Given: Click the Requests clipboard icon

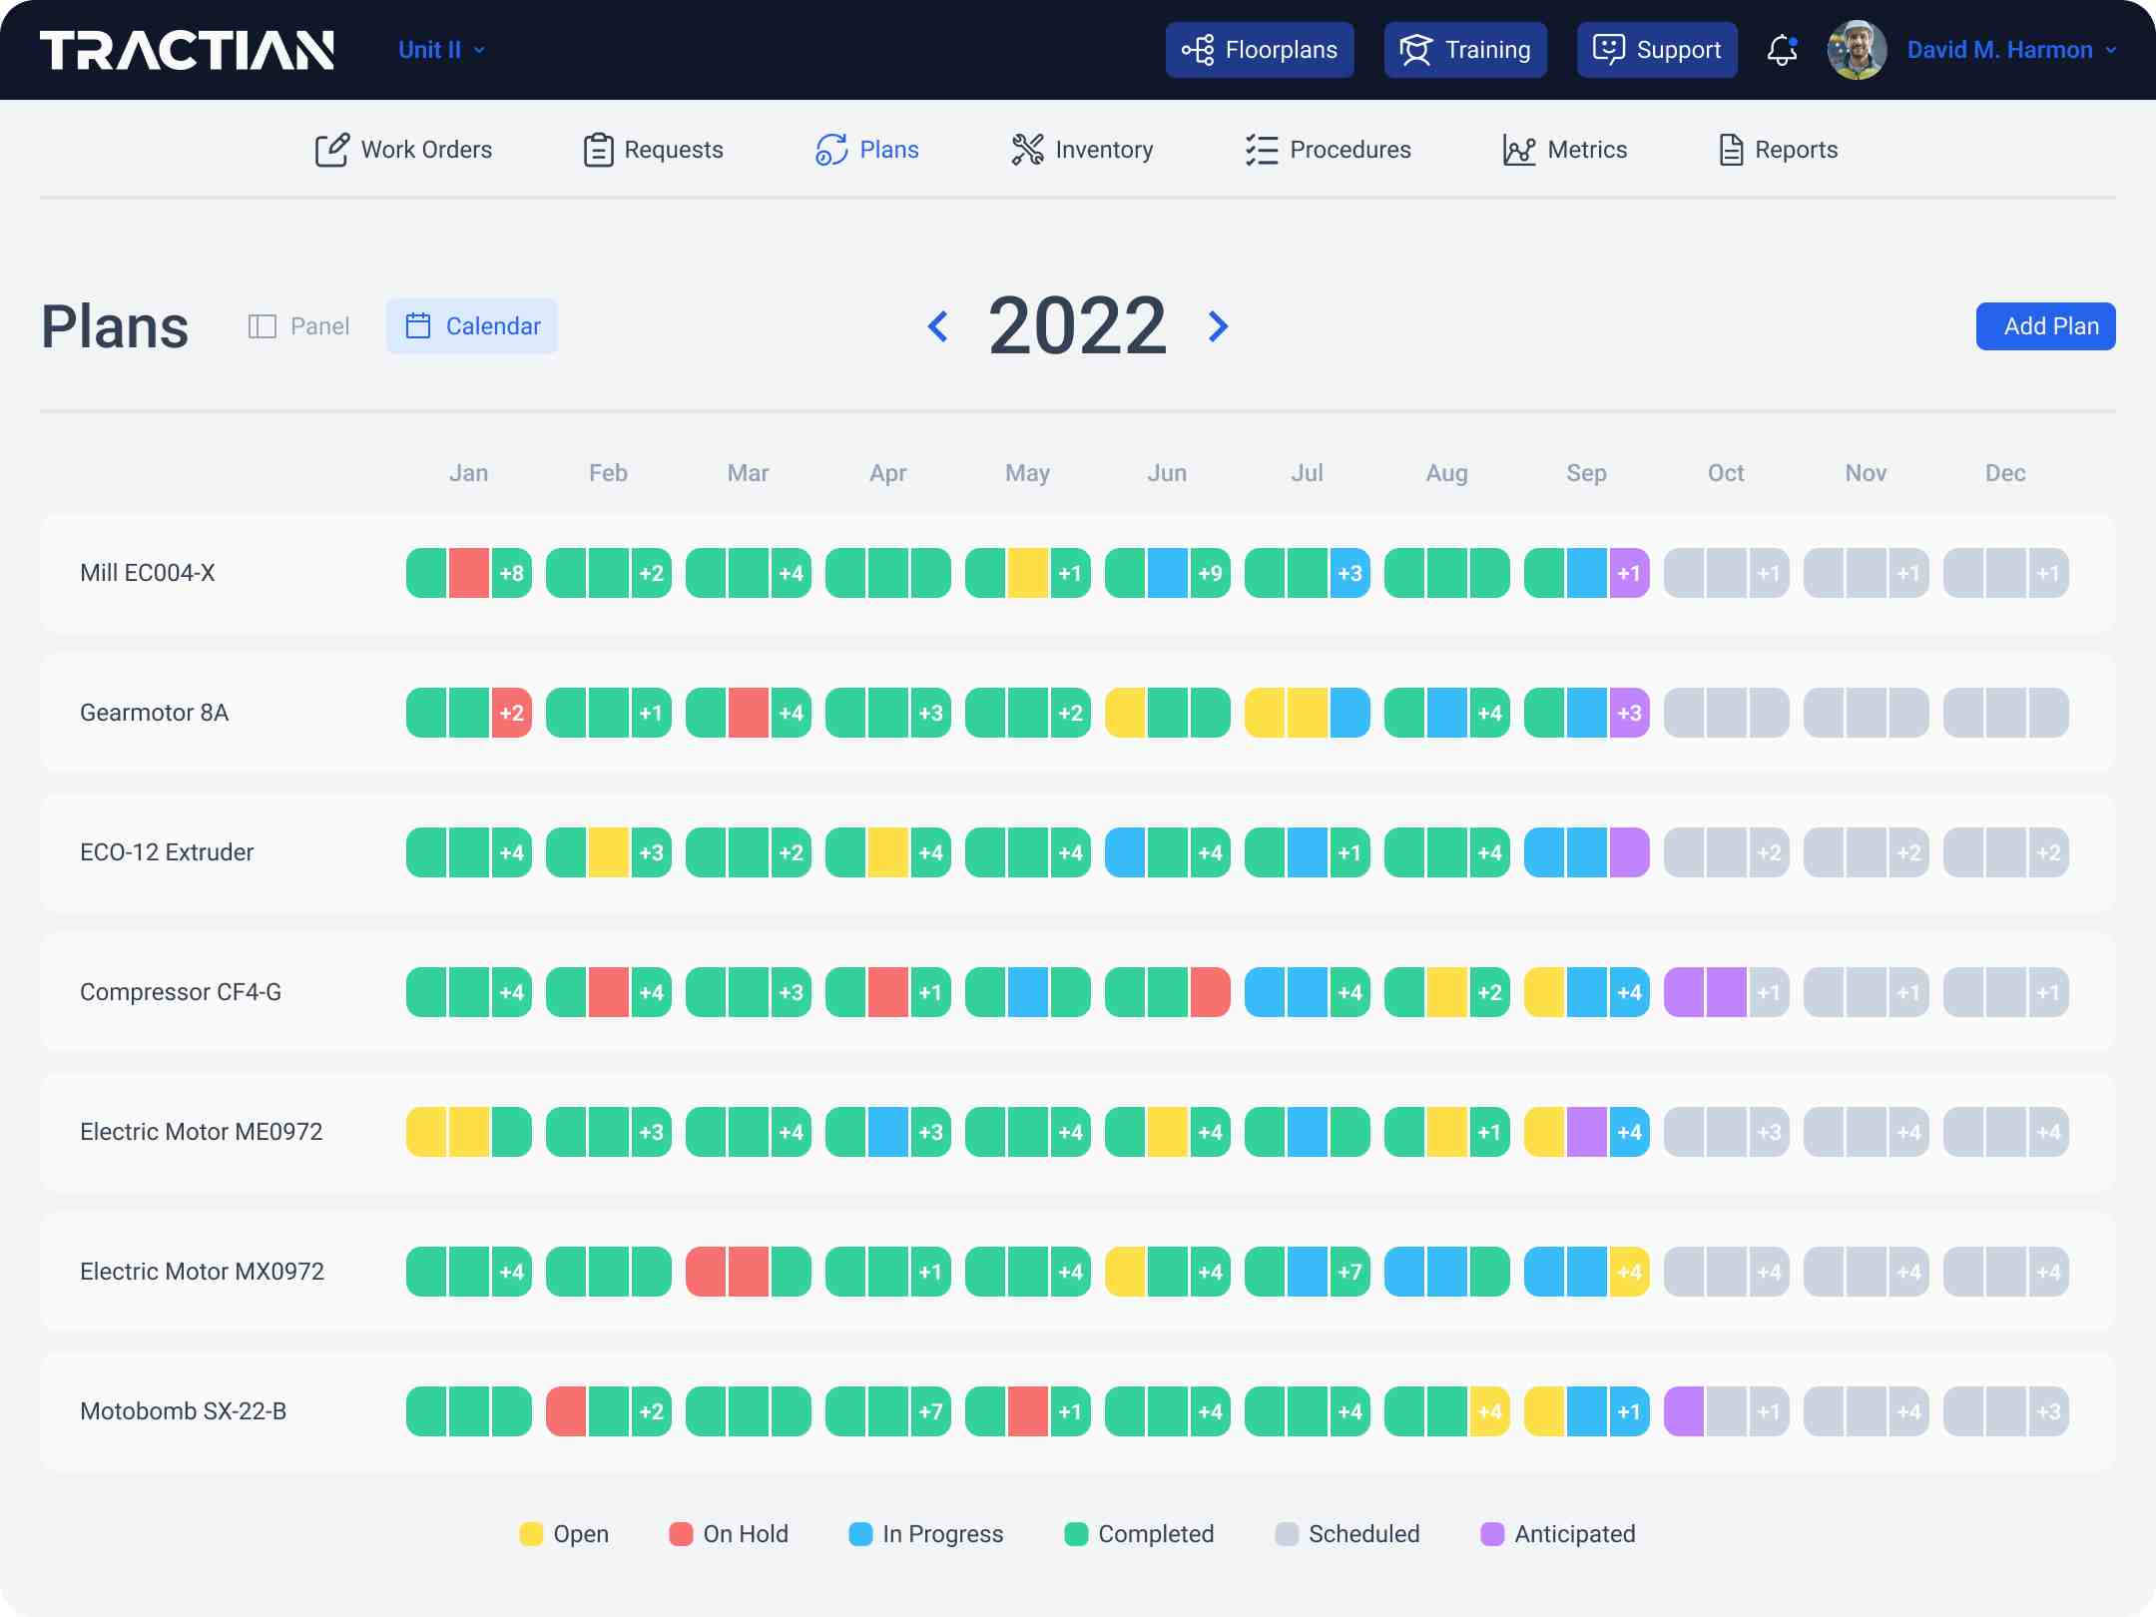Looking at the screenshot, I should (598, 150).
